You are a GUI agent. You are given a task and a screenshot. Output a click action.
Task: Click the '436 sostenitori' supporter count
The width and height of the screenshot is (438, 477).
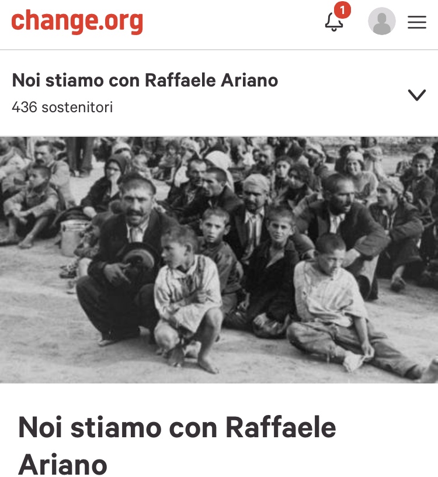tap(62, 107)
